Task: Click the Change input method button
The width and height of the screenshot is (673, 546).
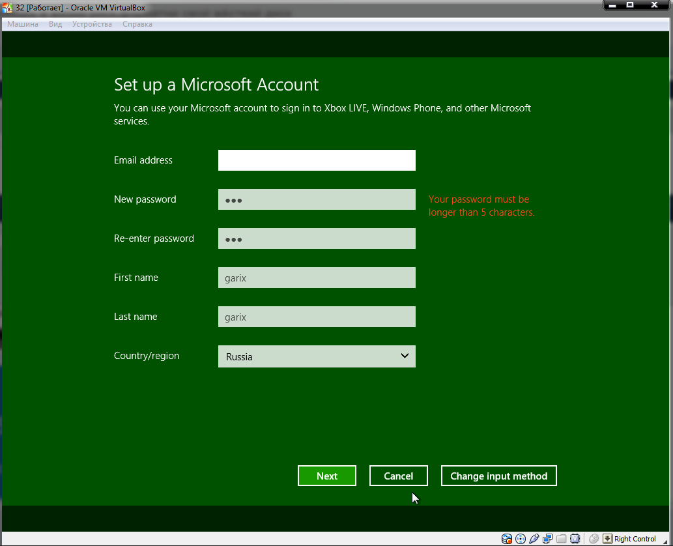Action: click(x=499, y=476)
